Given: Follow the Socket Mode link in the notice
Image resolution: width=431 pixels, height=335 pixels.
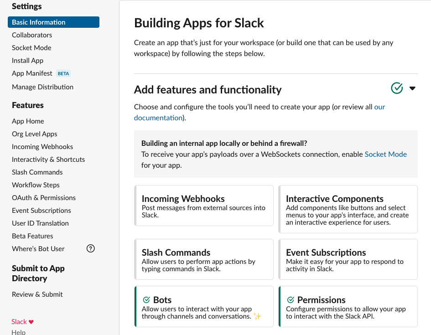Looking at the screenshot, I should [x=385, y=154].
